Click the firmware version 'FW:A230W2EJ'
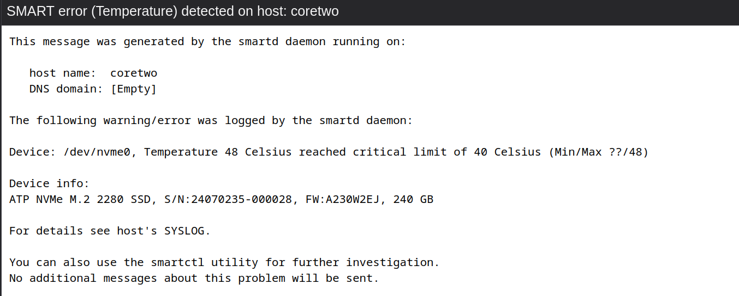Viewport: 739px width, 296px height. (x=349, y=199)
